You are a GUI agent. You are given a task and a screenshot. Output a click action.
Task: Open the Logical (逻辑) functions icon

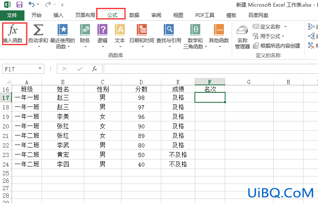pyautogui.click(x=102, y=30)
